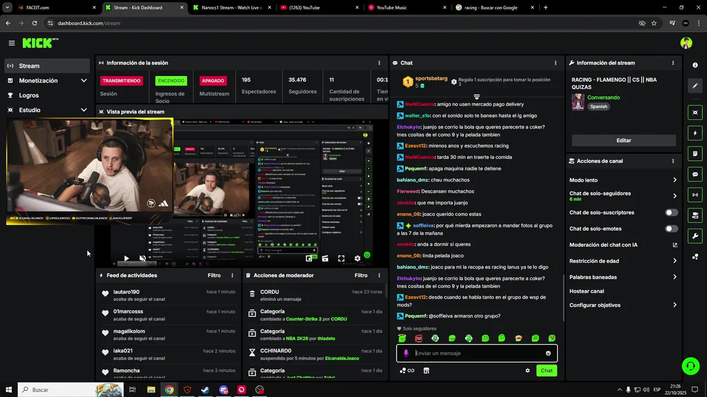Click the points infinity icon below chat
The image size is (707, 397).
407,371
